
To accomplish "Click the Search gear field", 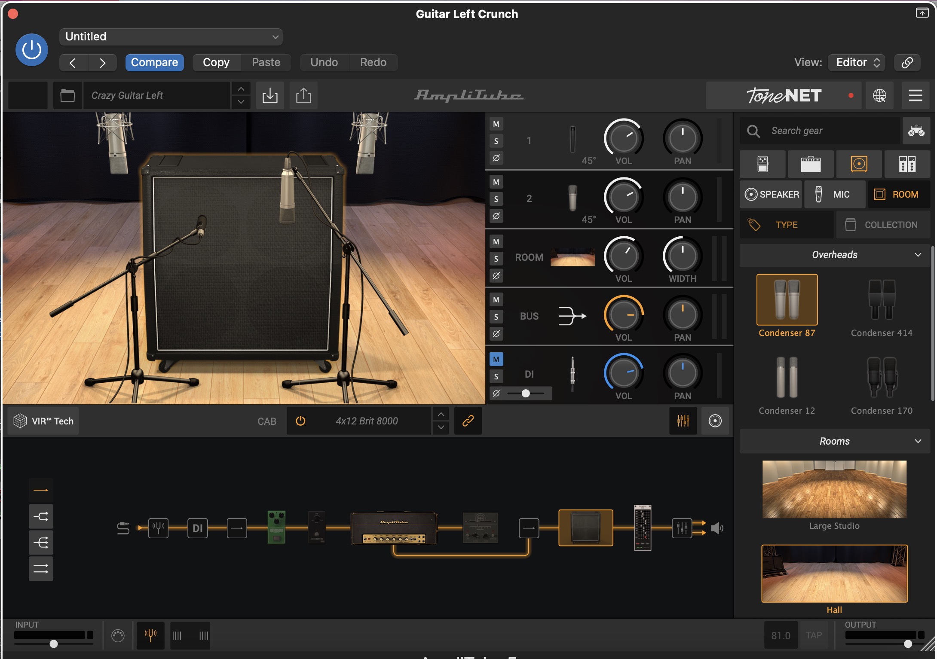I will click(820, 131).
